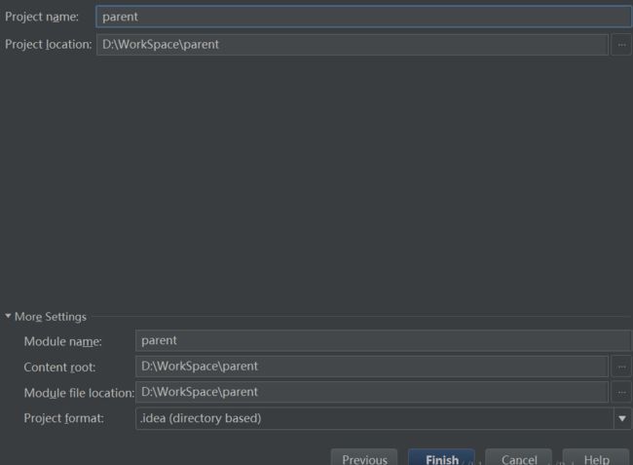
Task: Click the Project name label
Action: pos(42,17)
